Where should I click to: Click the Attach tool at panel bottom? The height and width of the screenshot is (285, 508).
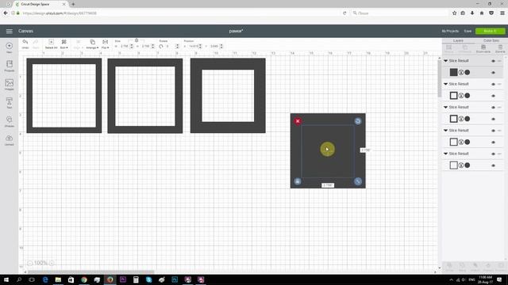475,267
